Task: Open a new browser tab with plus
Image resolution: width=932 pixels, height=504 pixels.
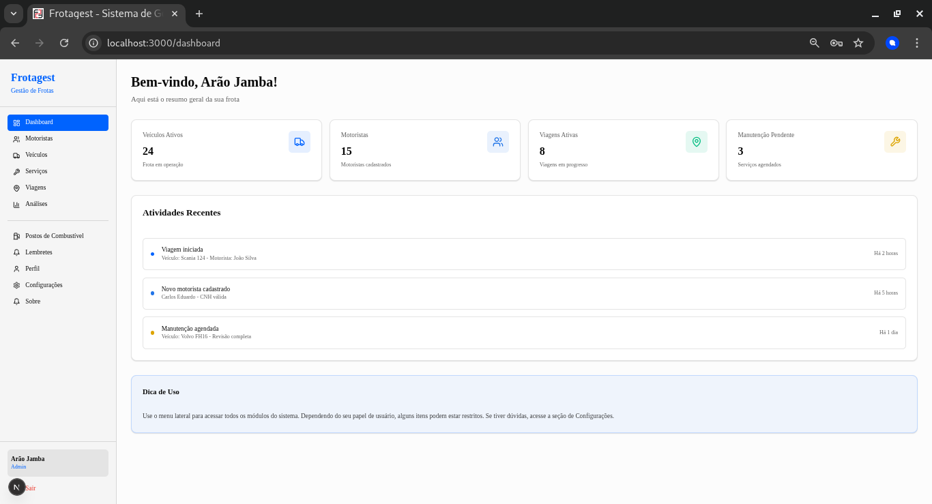Action: 199,14
